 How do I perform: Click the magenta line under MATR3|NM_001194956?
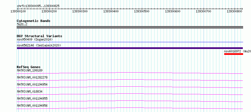click(x=130, y=108)
